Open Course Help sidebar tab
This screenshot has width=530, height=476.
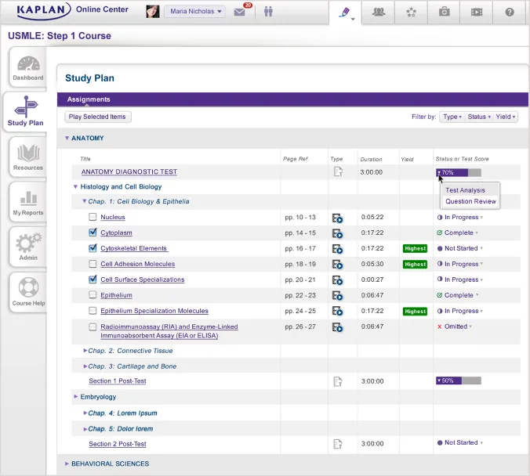tap(28, 292)
